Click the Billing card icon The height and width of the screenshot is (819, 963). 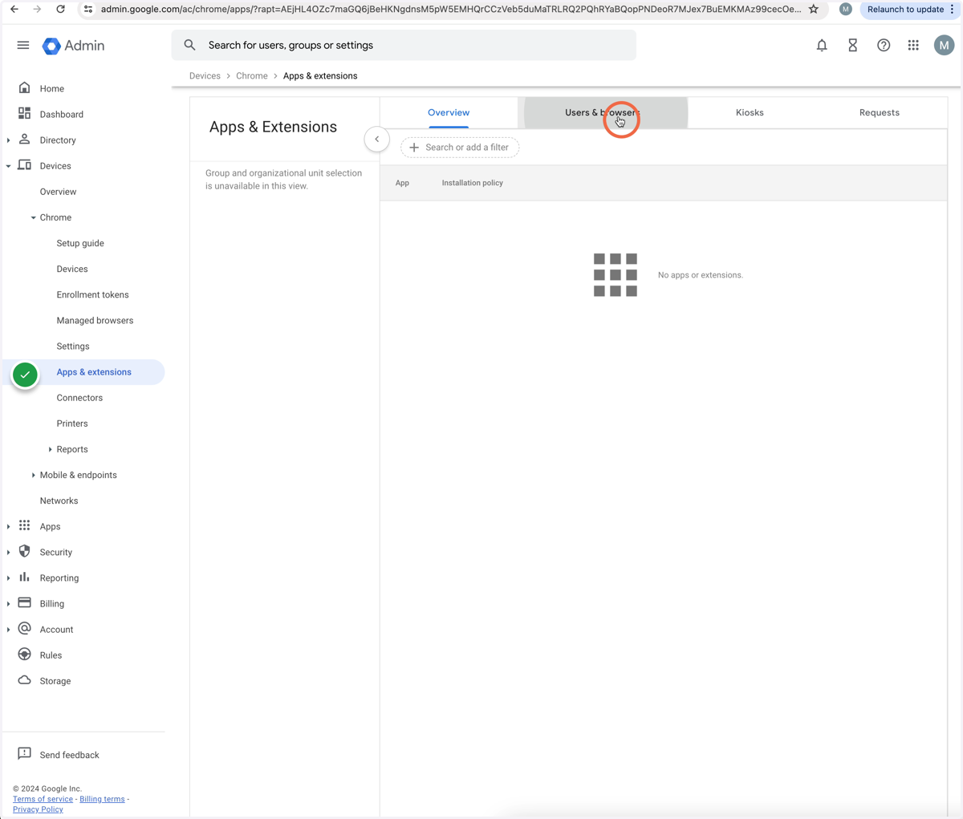coord(25,603)
